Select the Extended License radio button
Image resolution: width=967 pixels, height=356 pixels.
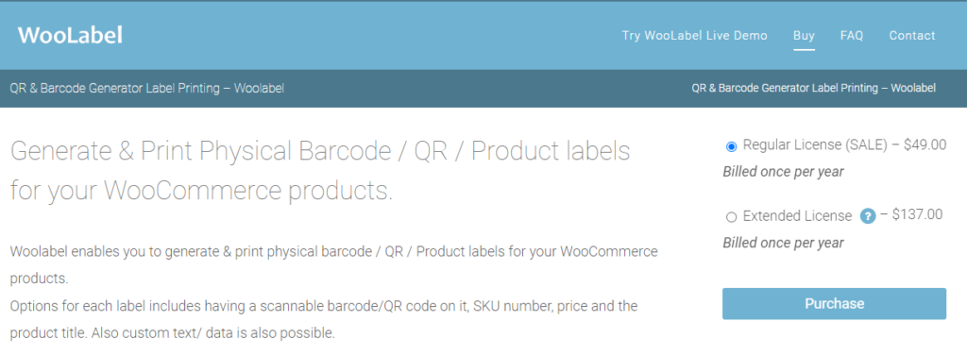[x=732, y=216]
